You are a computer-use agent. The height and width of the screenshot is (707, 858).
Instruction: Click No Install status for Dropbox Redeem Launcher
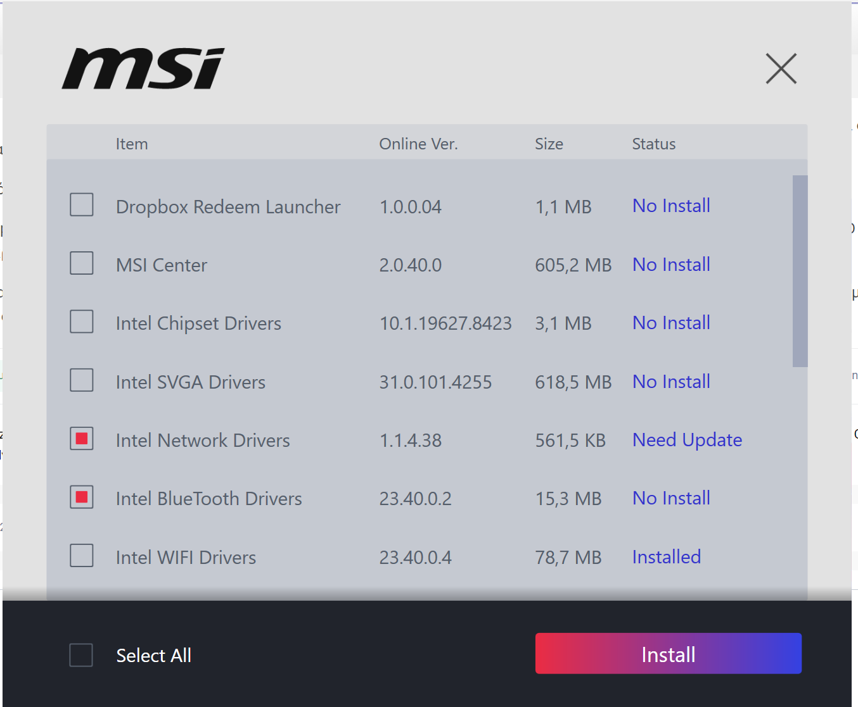[x=671, y=206]
